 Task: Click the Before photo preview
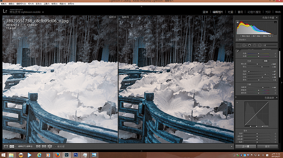coord(60,79)
